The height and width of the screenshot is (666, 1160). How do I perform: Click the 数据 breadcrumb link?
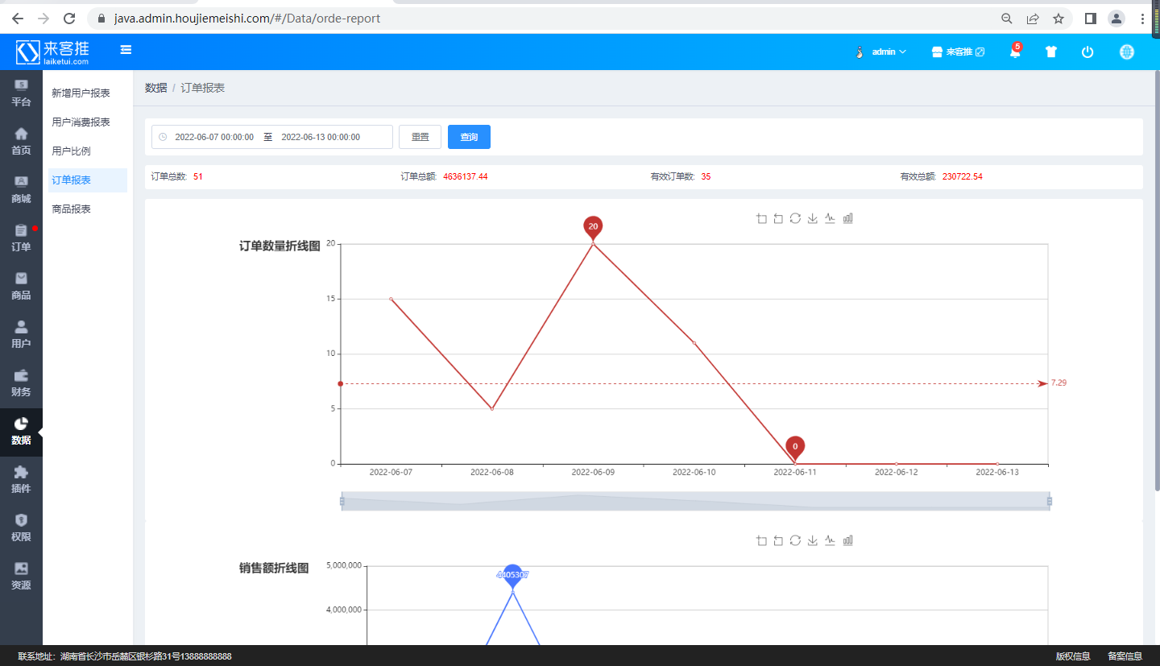[x=155, y=88]
